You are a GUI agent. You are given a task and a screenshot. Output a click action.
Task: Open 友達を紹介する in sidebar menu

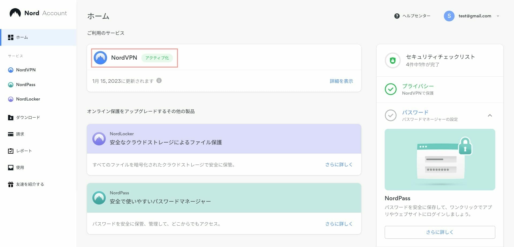(x=30, y=184)
